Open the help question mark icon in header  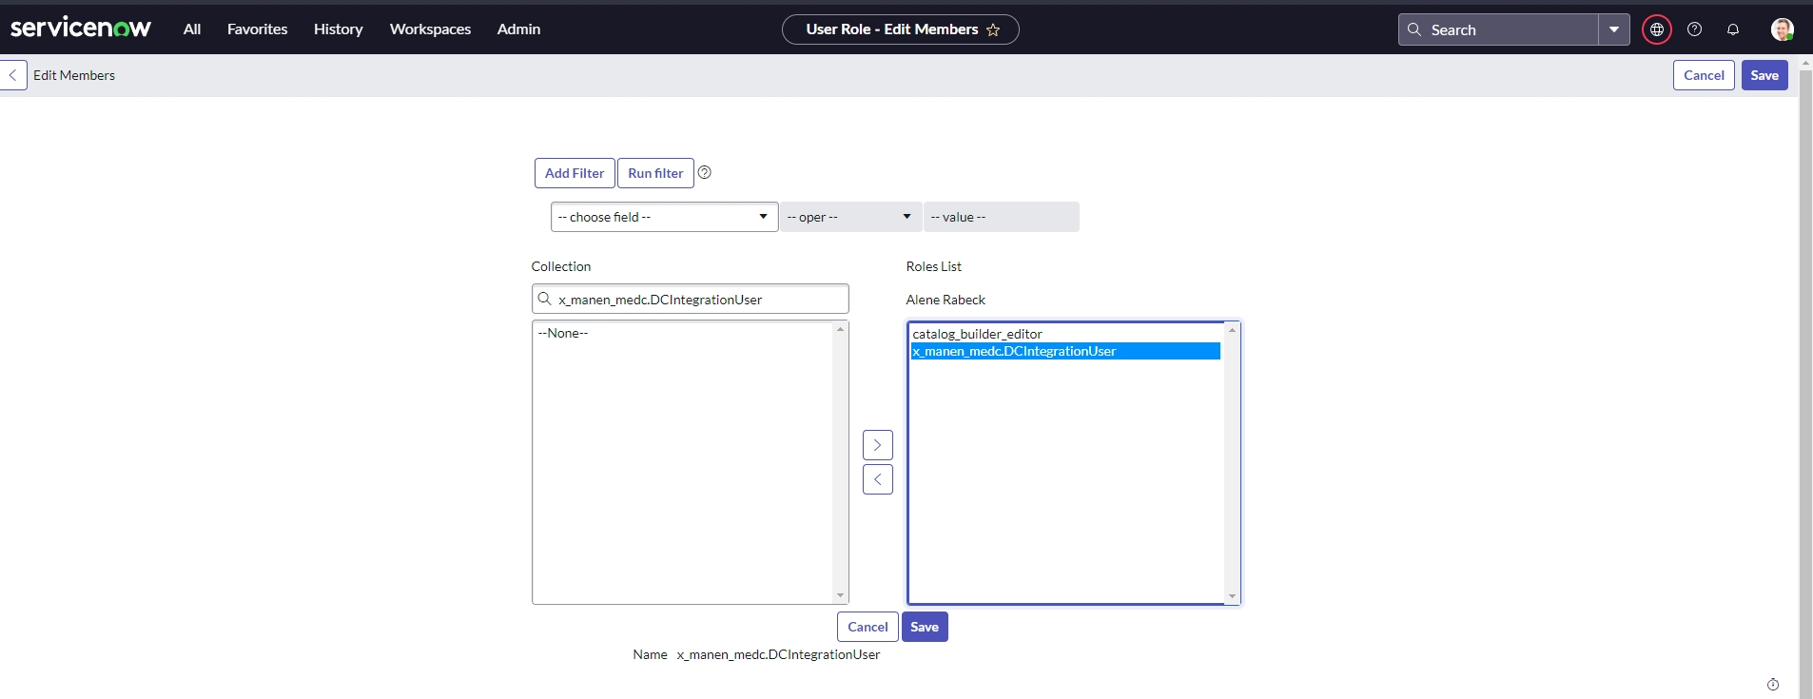pyautogui.click(x=1695, y=29)
